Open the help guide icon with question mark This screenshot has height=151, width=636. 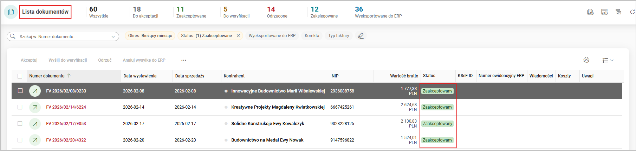point(590,12)
